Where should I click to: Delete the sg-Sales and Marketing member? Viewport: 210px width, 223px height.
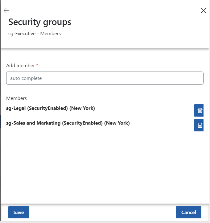point(200,125)
